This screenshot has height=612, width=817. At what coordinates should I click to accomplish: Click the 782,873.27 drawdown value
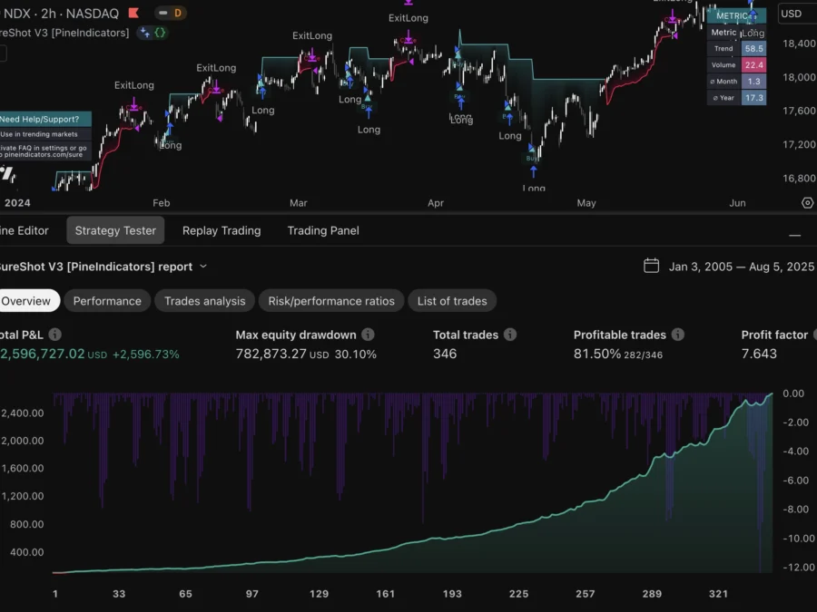click(x=271, y=354)
